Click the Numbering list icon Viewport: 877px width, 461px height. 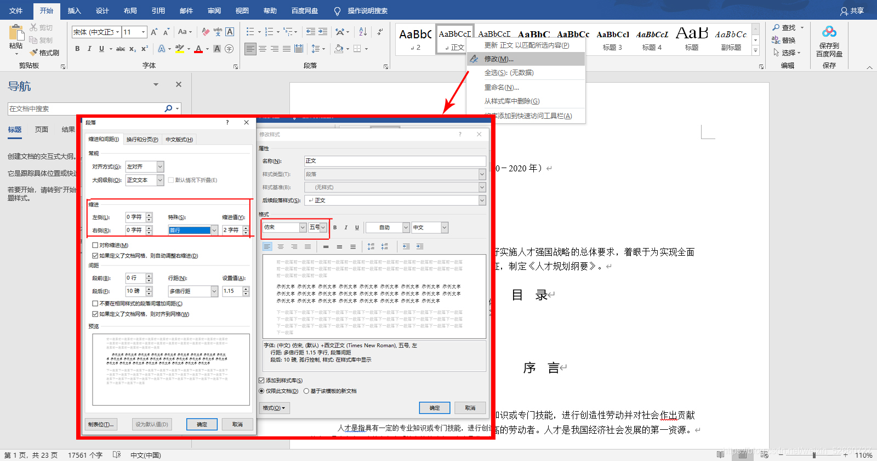click(269, 32)
